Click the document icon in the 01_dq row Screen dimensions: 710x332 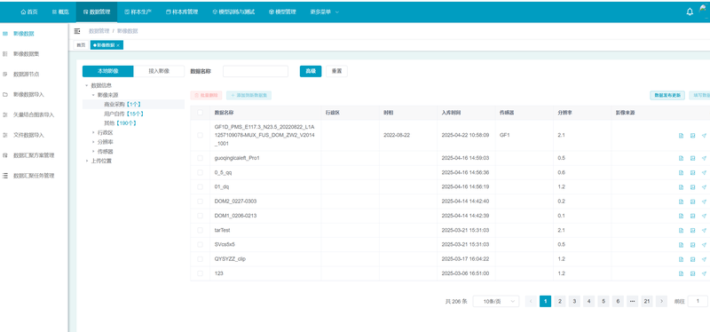click(681, 187)
